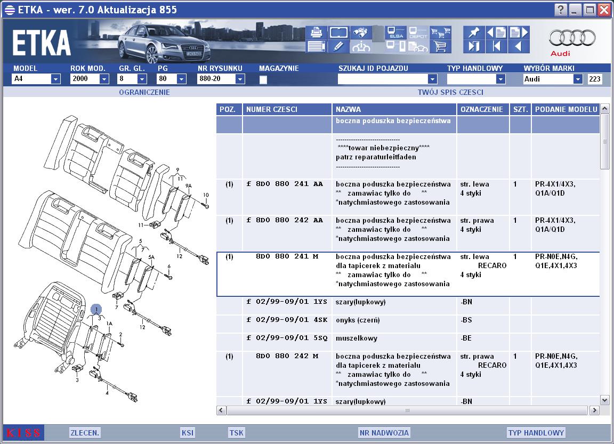
Task: Click the exit door arrow icon
Action: (474, 46)
